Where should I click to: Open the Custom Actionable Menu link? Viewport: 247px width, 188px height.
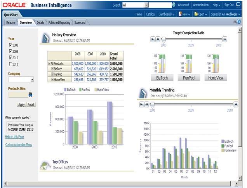tap(19, 145)
